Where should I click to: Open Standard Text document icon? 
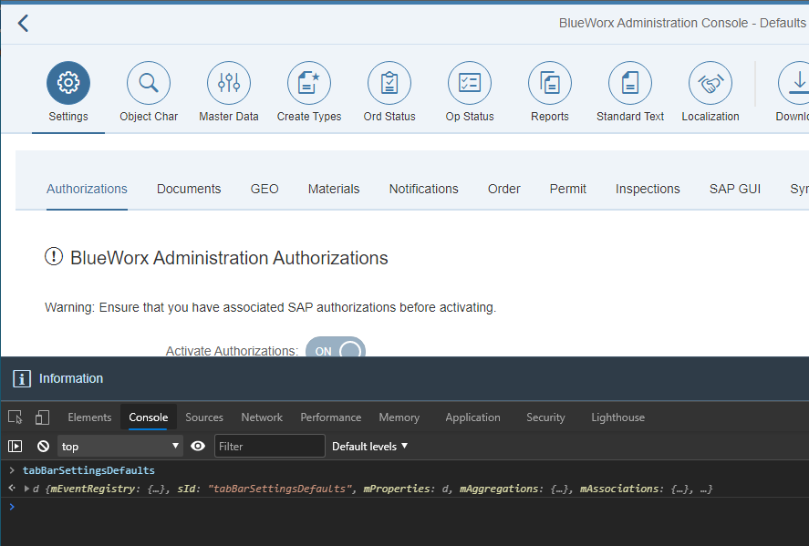click(630, 83)
